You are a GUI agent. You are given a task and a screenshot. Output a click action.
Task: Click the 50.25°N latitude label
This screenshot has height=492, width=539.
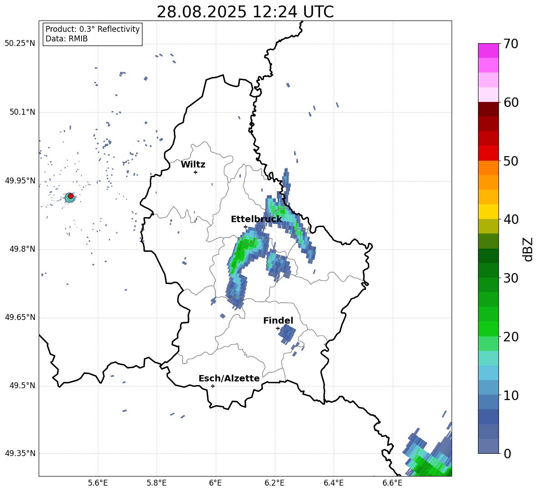coord(20,44)
